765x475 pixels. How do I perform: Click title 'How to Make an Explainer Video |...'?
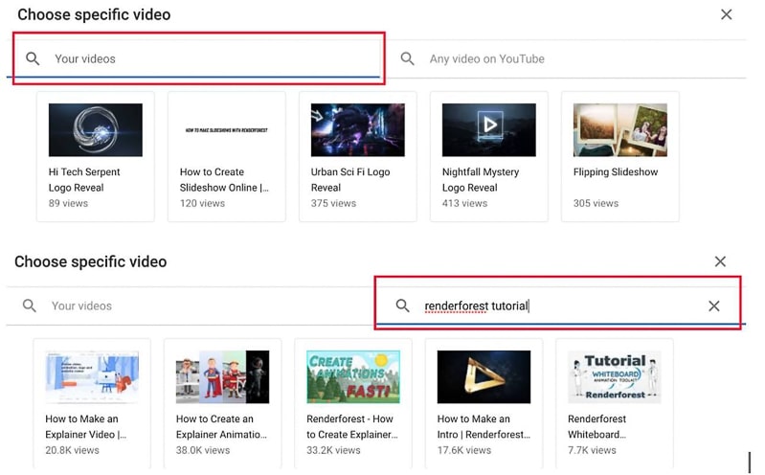(x=86, y=427)
